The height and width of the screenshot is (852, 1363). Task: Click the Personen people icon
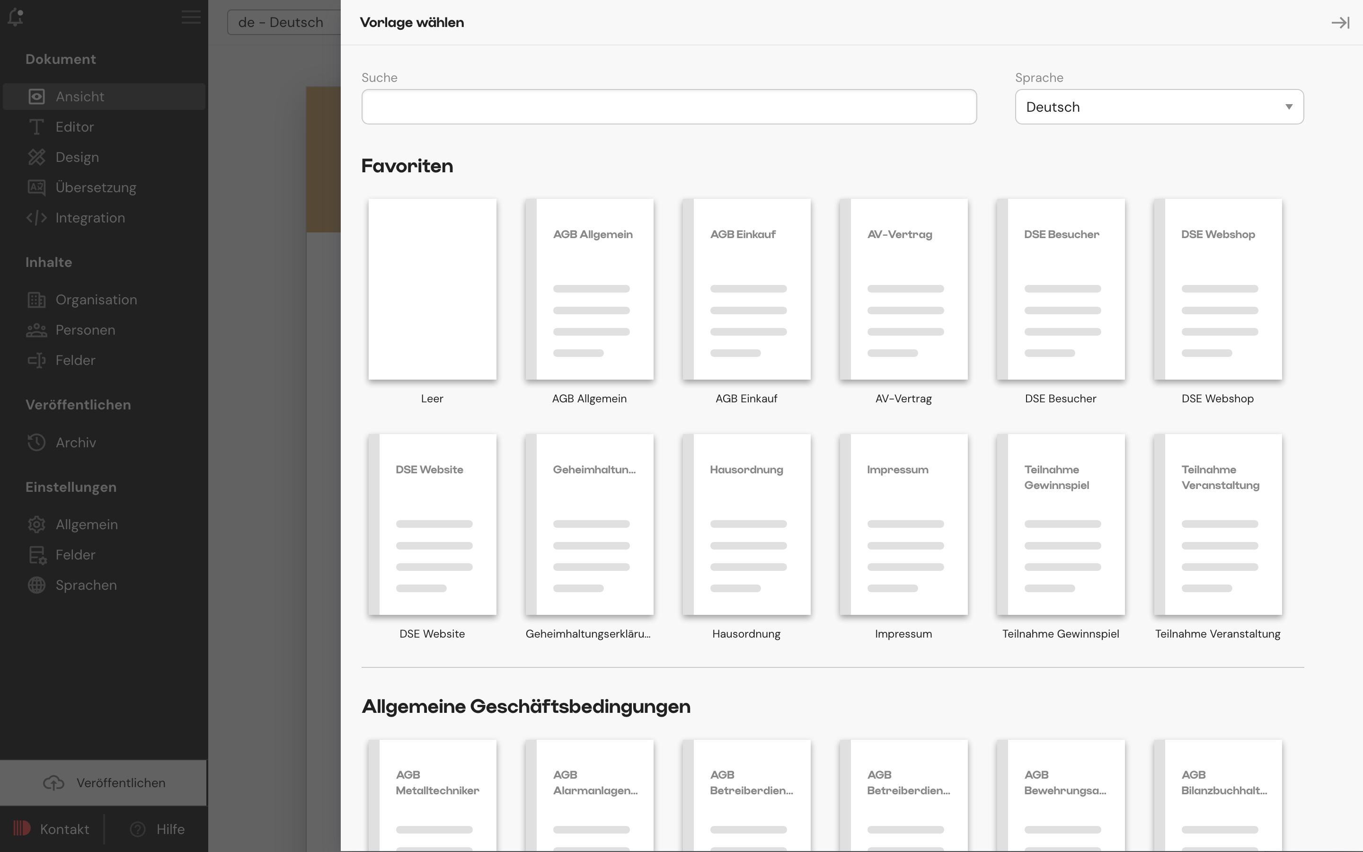[x=36, y=329]
